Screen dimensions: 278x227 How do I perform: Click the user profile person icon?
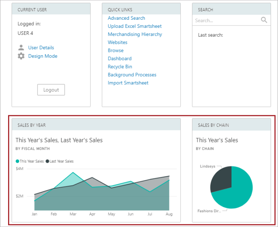[x=21, y=48]
